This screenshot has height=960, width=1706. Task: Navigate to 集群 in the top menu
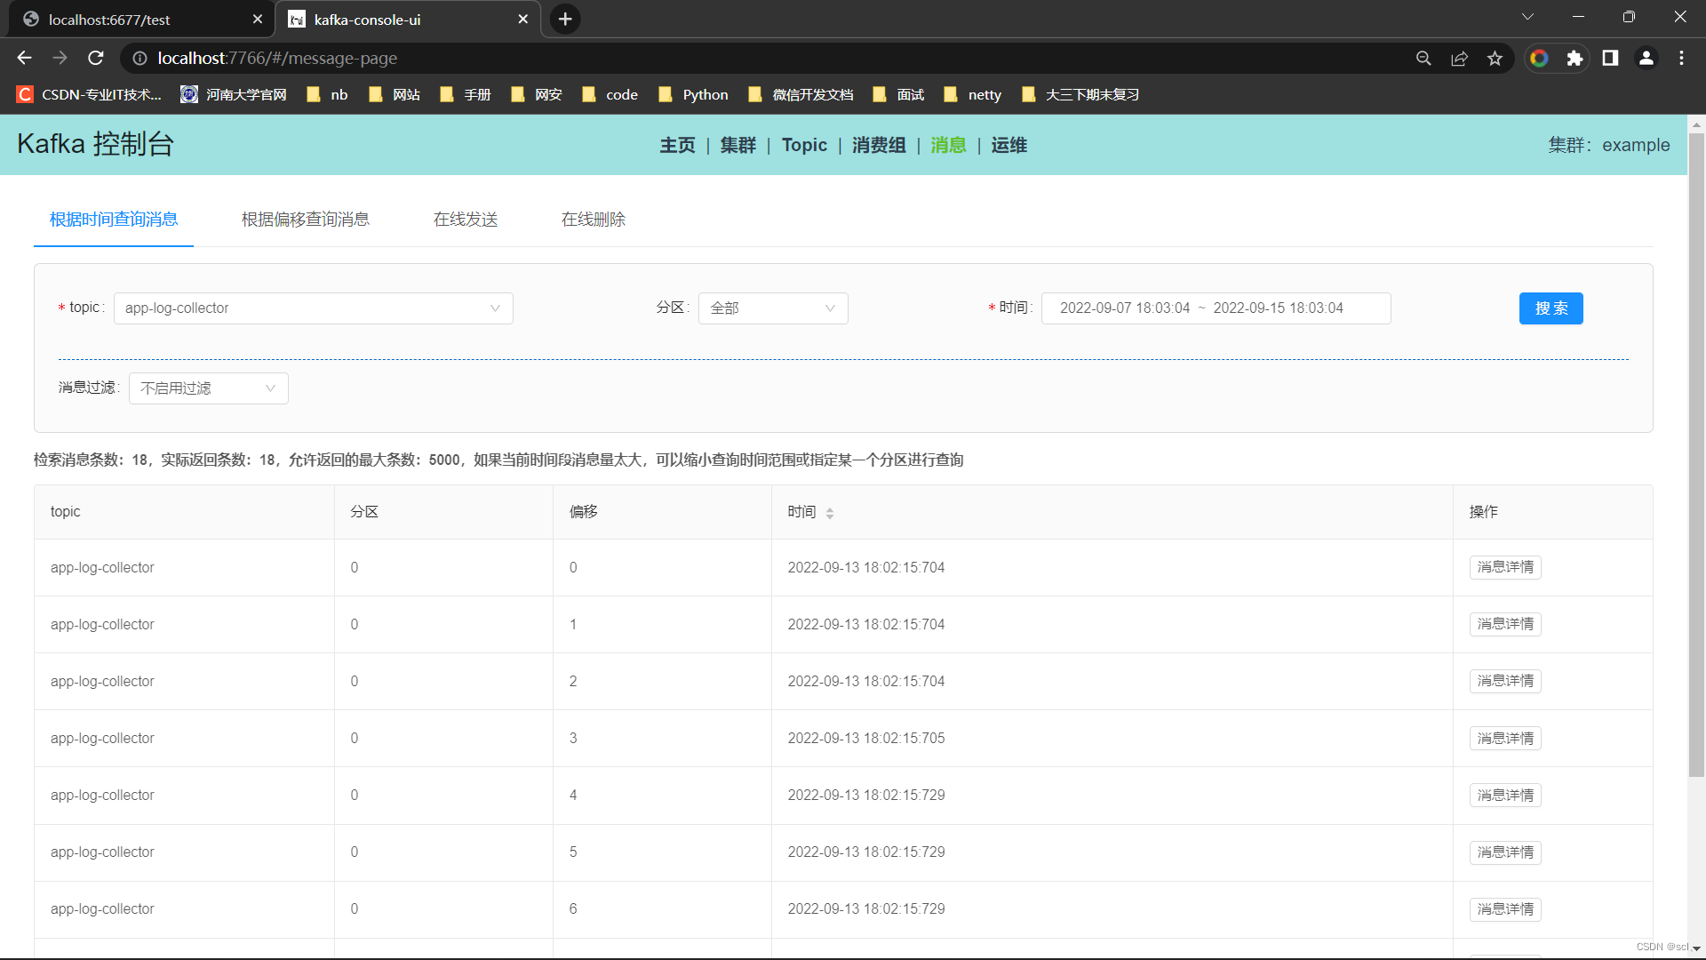737,145
